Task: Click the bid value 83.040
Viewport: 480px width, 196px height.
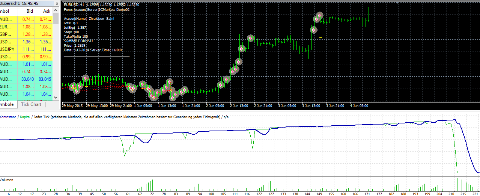Action: pos(28,79)
